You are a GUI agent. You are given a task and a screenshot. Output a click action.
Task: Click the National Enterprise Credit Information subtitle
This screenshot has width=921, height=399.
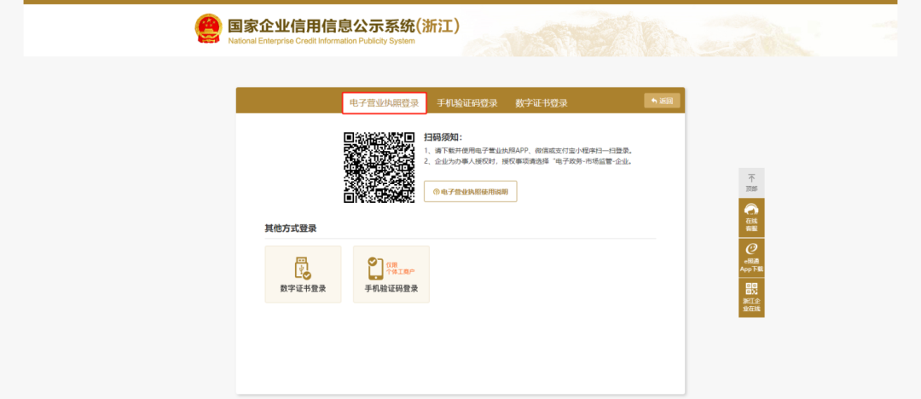click(x=321, y=41)
